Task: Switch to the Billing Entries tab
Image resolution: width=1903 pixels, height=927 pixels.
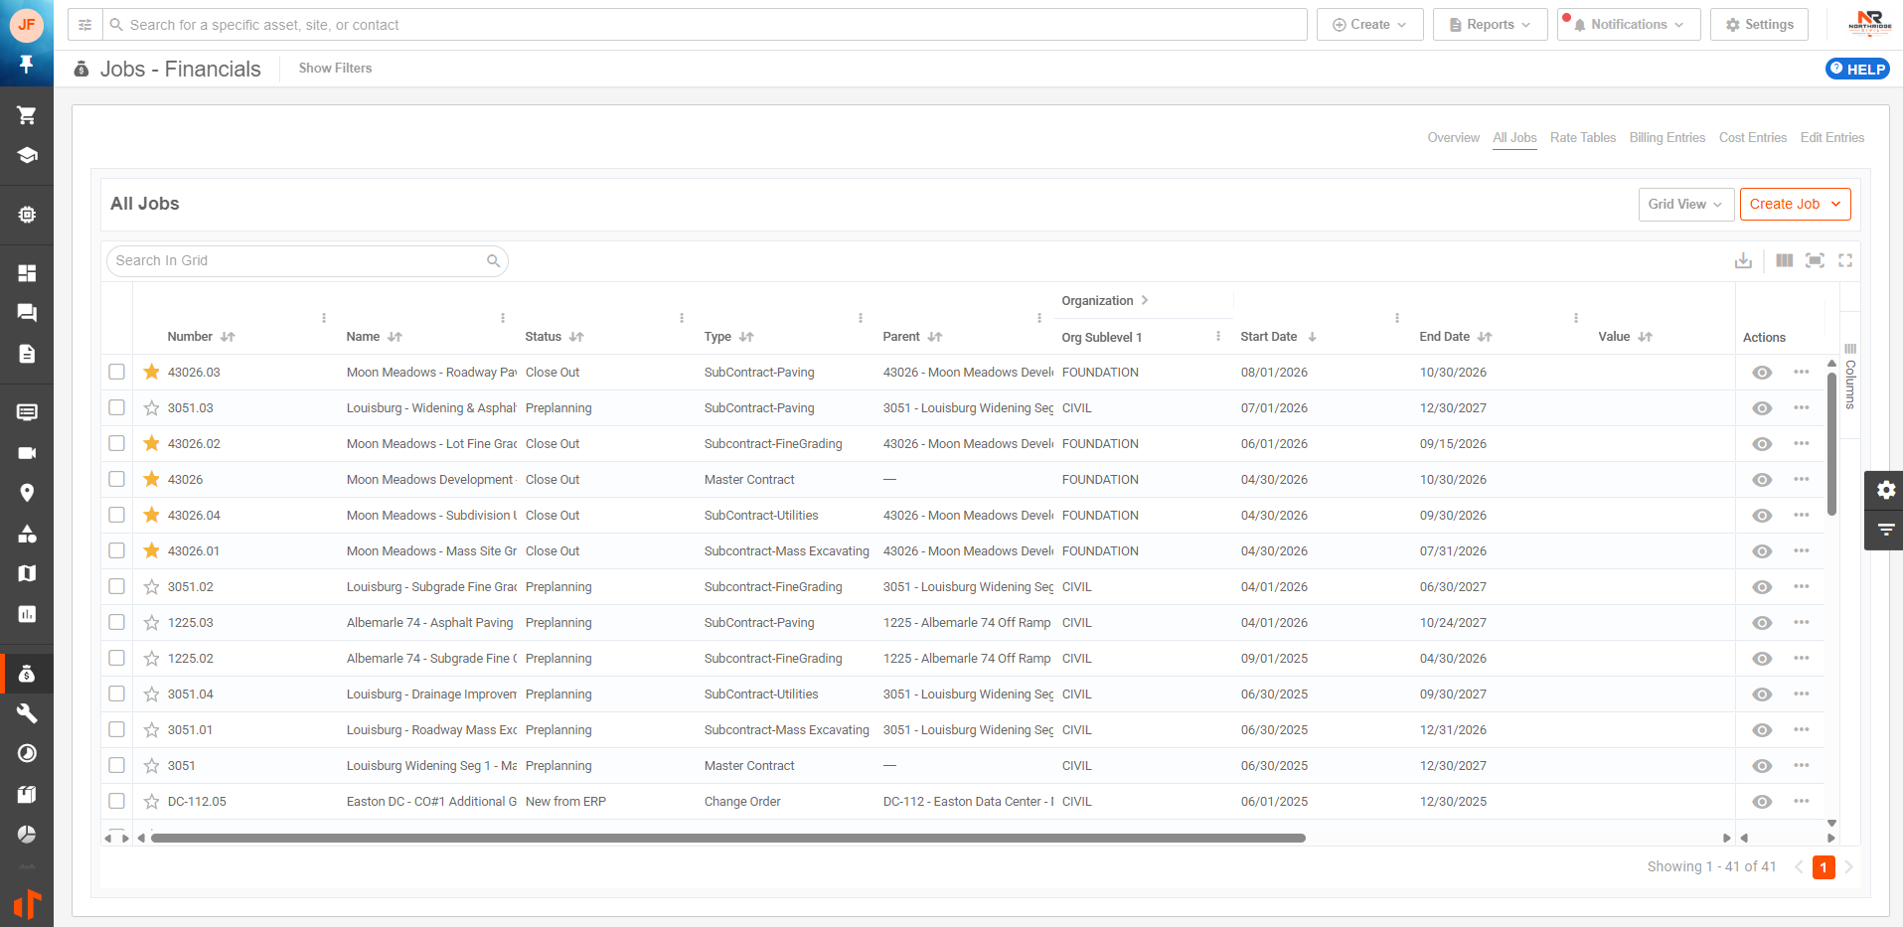Action: click(x=1666, y=138)
